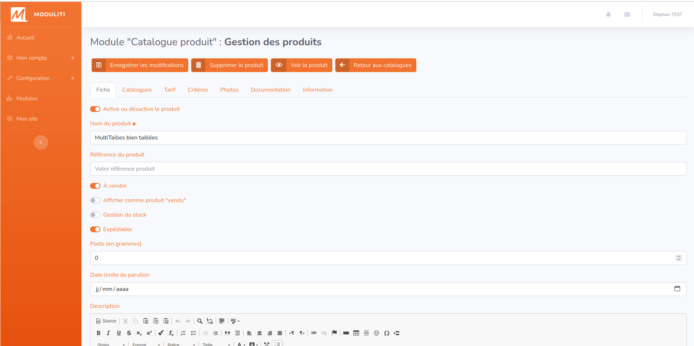Click the copy formatting brush icon
694x346 pixels.
point(161,333)
